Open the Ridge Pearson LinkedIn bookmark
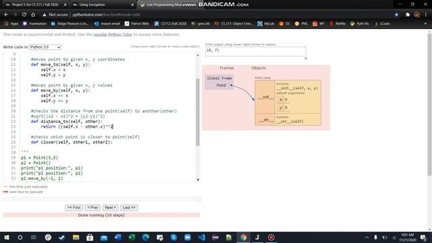This screenshot has height=243, width=432. click(70, 24)
